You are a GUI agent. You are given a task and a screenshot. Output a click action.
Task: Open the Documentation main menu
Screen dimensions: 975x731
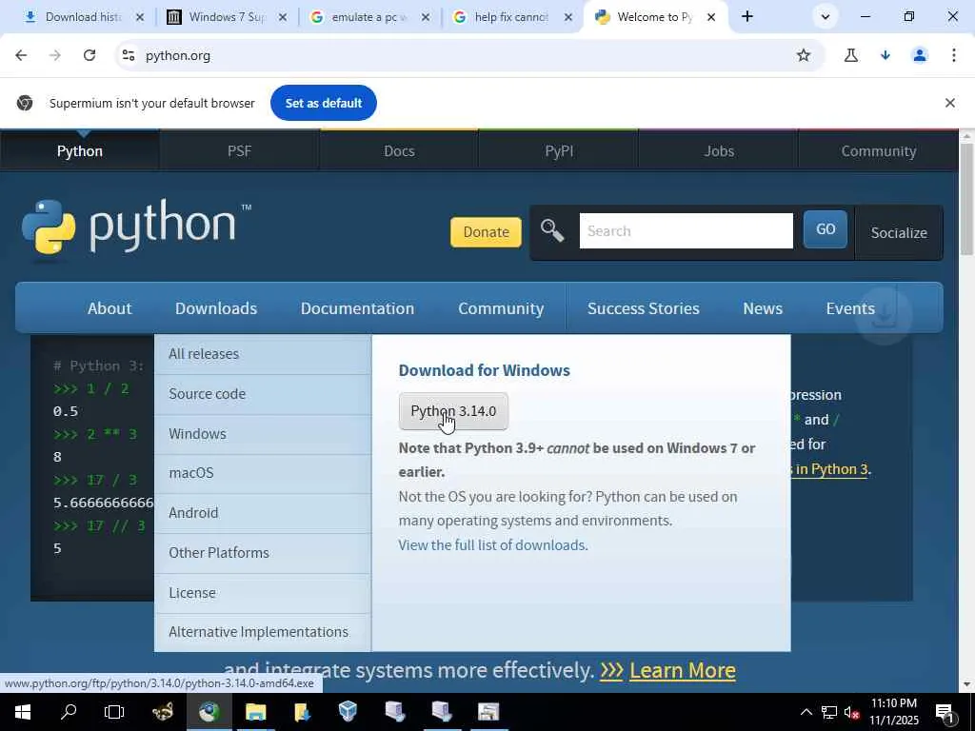357,308
